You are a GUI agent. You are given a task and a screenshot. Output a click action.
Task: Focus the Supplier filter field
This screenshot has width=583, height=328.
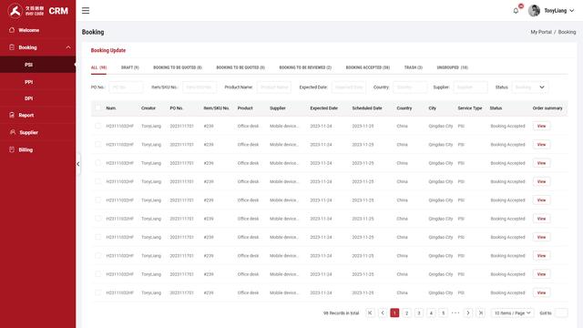(x=470, y=87)
